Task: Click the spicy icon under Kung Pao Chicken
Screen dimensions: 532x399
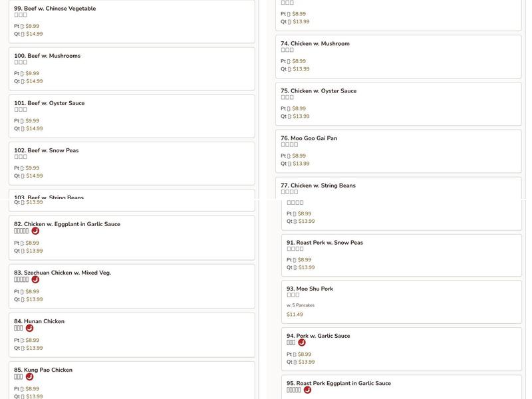Action: [29, 377]
